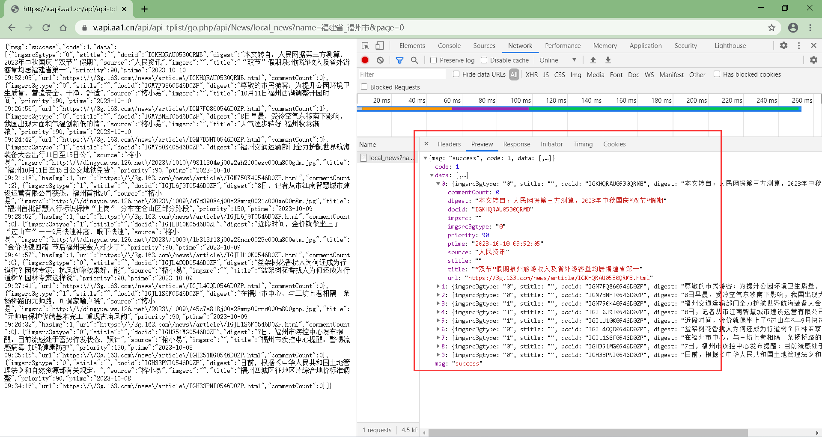Screen dimensions: 822x437
Task: Toggle the network filter funnel icon
Action: [399, 60]
